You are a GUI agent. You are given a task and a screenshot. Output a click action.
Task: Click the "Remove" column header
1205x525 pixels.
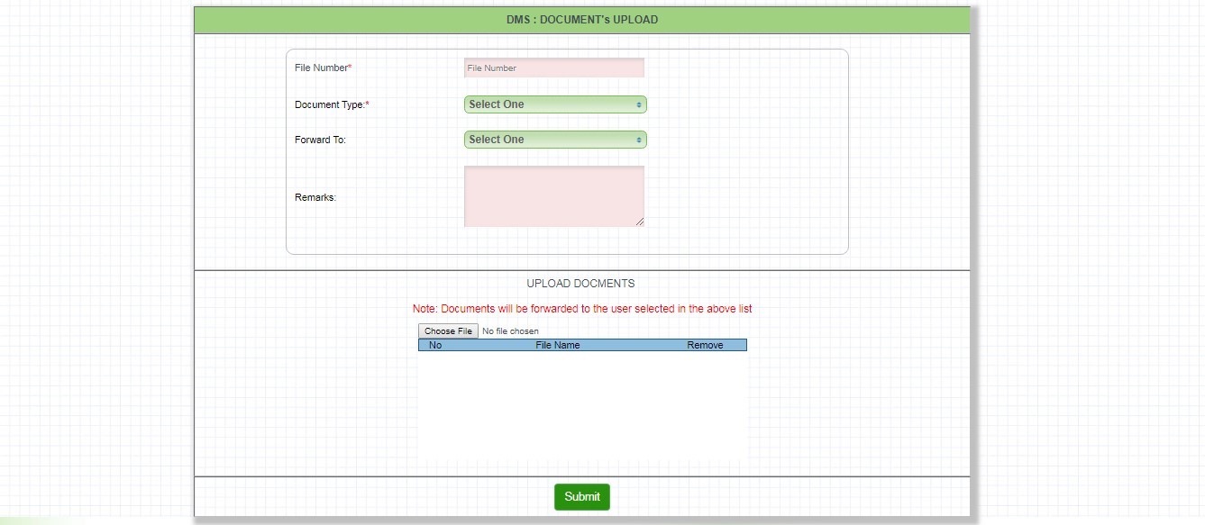click(x=705, y=345)
